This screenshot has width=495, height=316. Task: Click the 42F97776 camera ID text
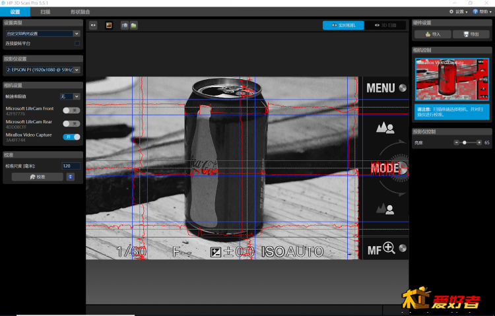tap(15, 113)
